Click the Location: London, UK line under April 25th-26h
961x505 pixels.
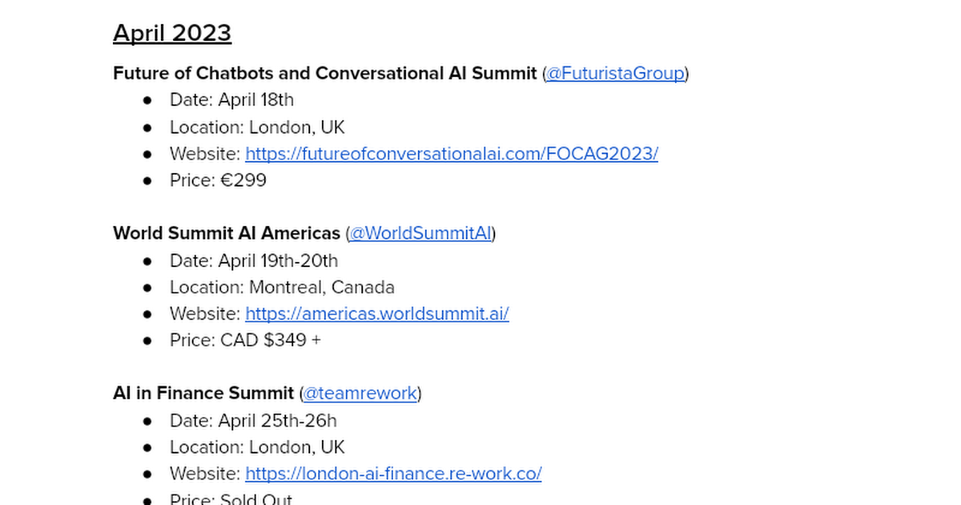(257, 447)
